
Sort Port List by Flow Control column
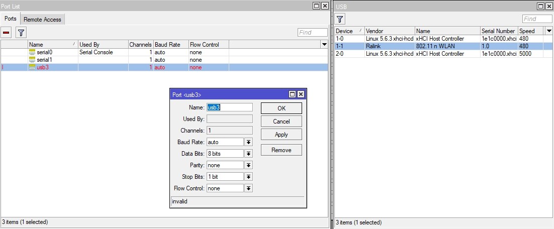click(x=209, y=45)
